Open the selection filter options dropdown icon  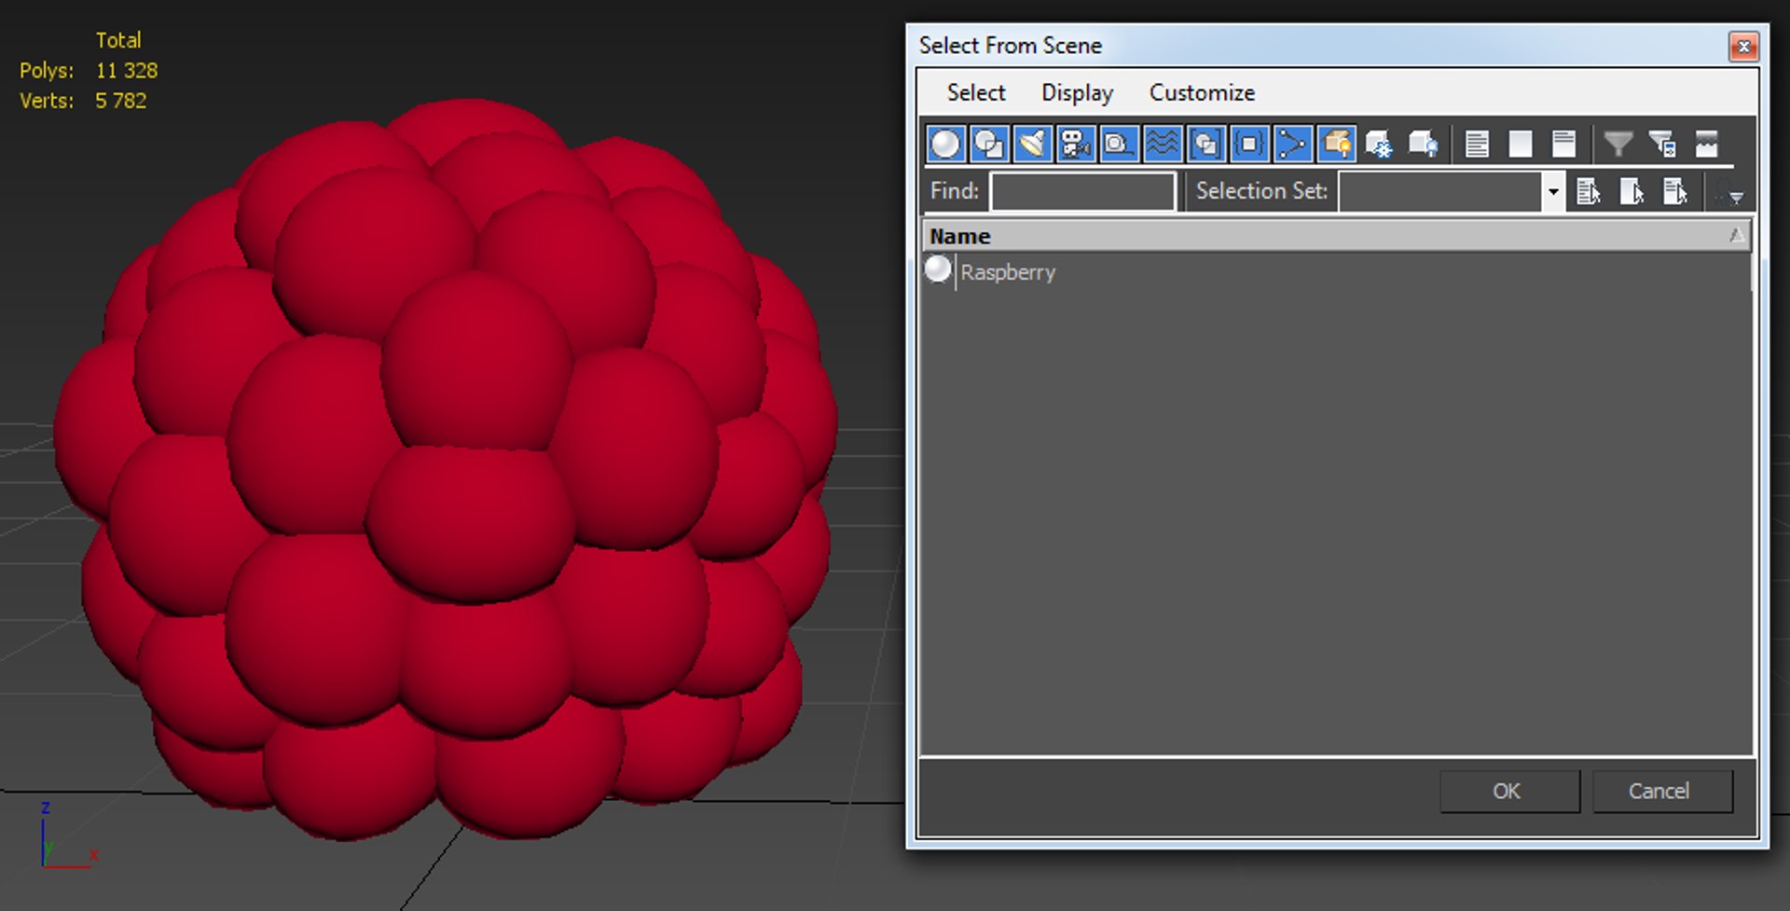tap(1731, 193)
